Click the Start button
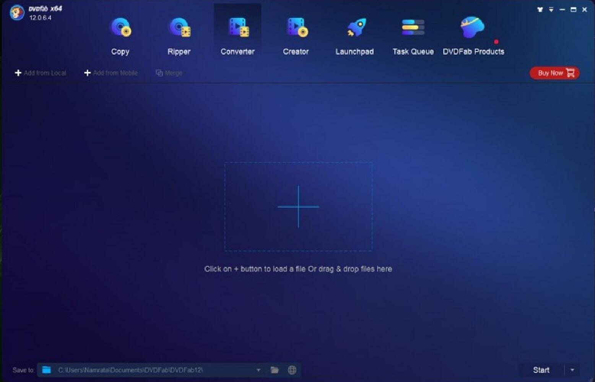This screenshot has width=595, height=382. coord(541,370)
